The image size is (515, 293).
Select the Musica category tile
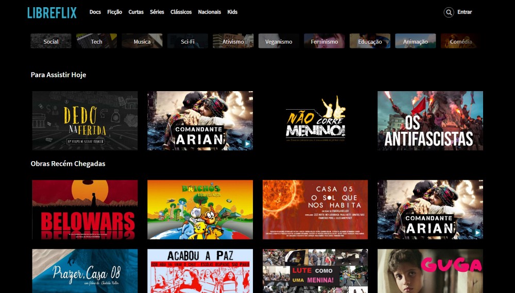[x=142, y=41]
